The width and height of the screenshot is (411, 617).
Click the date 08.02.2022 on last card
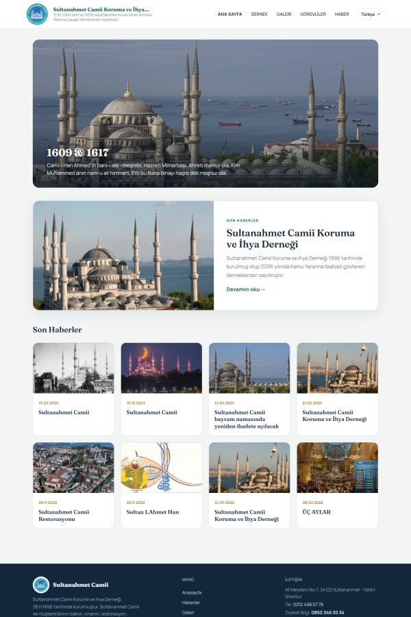[x=312, y=503]
